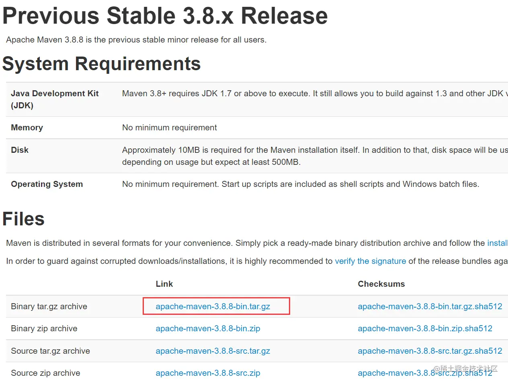The image size is (508, 383).
Task: Open the bin.tar.gz.sha512 checksum link
Action: click(x=430, y=306)
